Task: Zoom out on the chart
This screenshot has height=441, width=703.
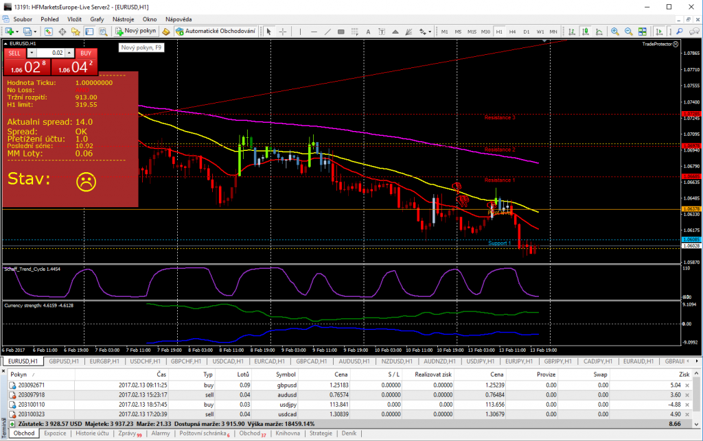Action: (x=629, y=32)
